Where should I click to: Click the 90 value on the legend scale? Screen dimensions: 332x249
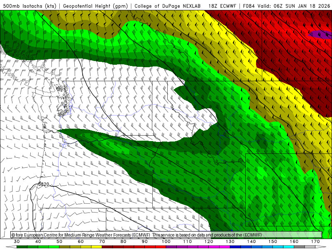pos(145,242)
